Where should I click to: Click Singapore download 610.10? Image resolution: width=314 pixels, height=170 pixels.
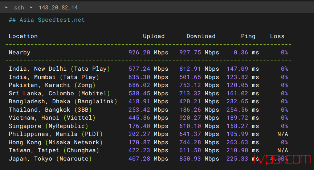click(x=190, y=126)
